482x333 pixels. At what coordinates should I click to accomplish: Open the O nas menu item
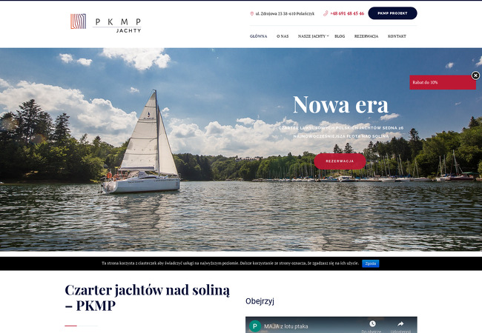click(283, 36)
